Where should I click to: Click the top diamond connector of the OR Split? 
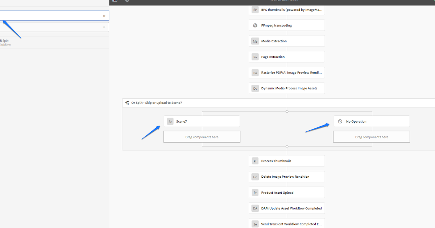tap(287, 111)
